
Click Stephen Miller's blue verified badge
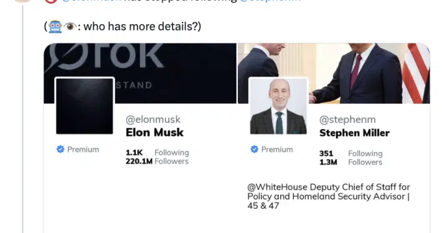click(x=254, y=149)
